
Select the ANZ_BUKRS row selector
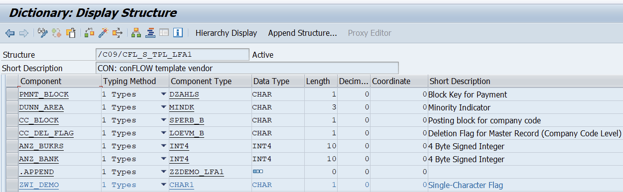click(x=12, y=146)
